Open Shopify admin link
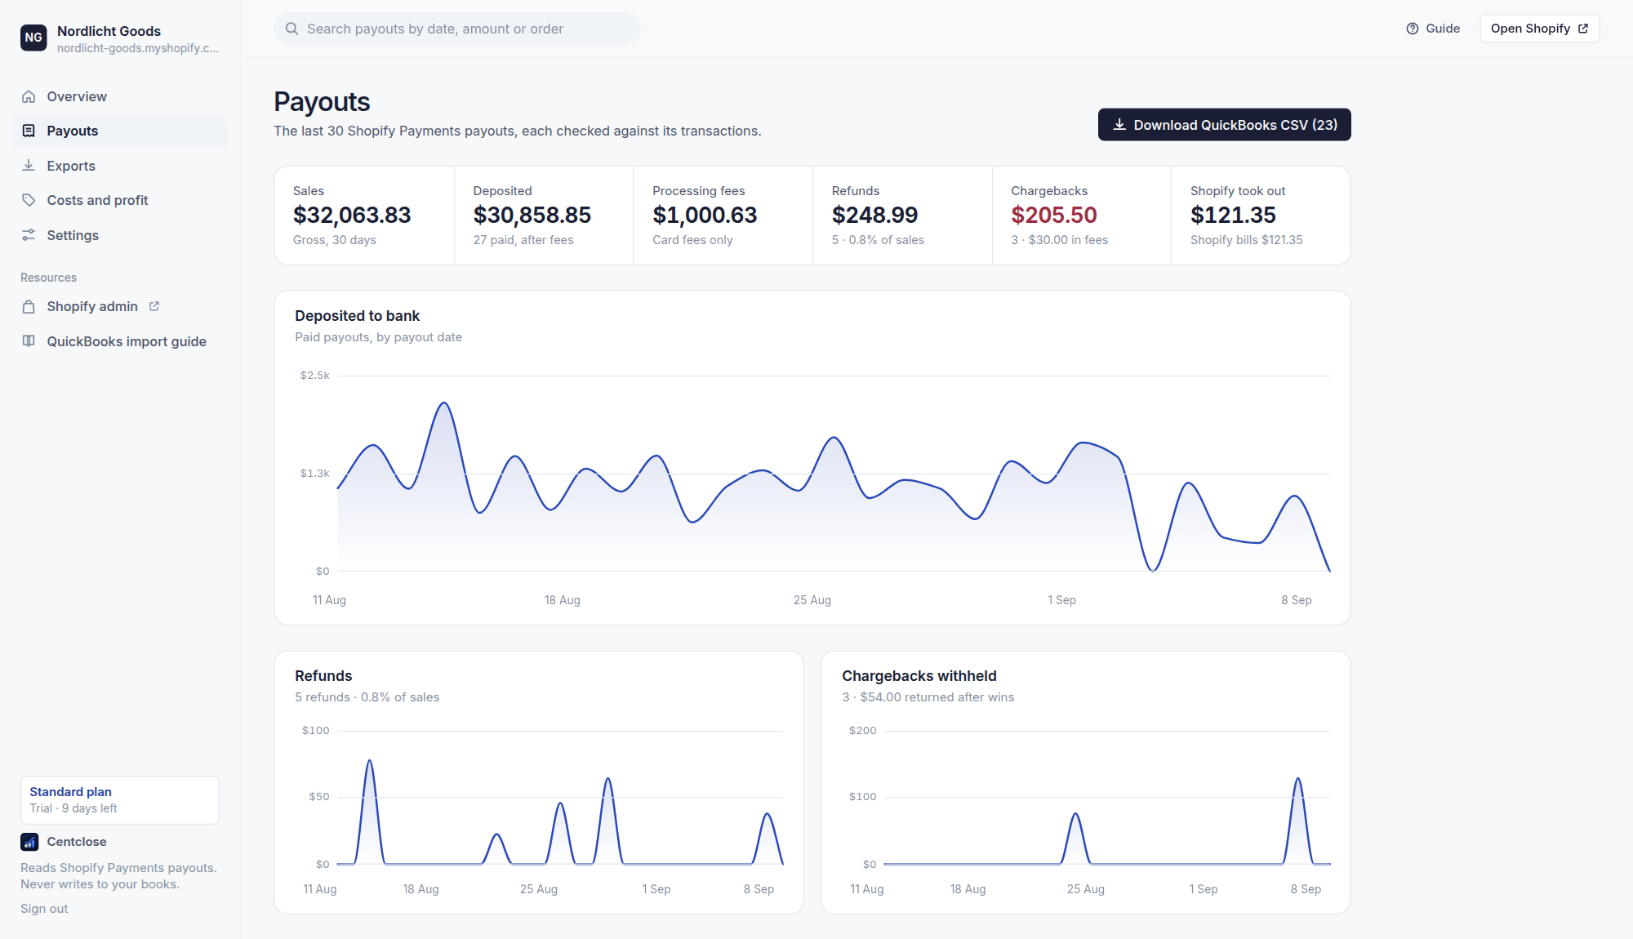 [120, 307]
